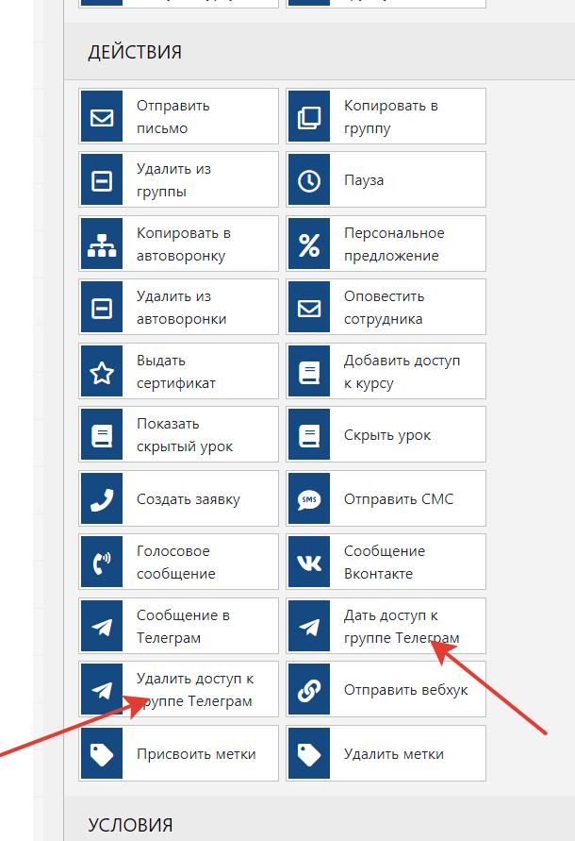This screenshot has width=575, height=841.
Task: Click the hierarchy icon for Копировать в автоворонку
Action: [x=102, y=244]
